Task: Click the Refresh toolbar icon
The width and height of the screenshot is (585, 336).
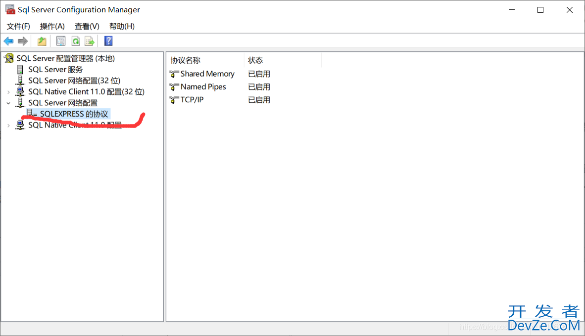Action: [x=76, y=41]
